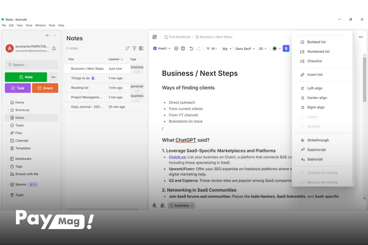Screen dimensions: 368x245
Task: Expand the Notebooks section in sidebar
Action: coord(8,159)
